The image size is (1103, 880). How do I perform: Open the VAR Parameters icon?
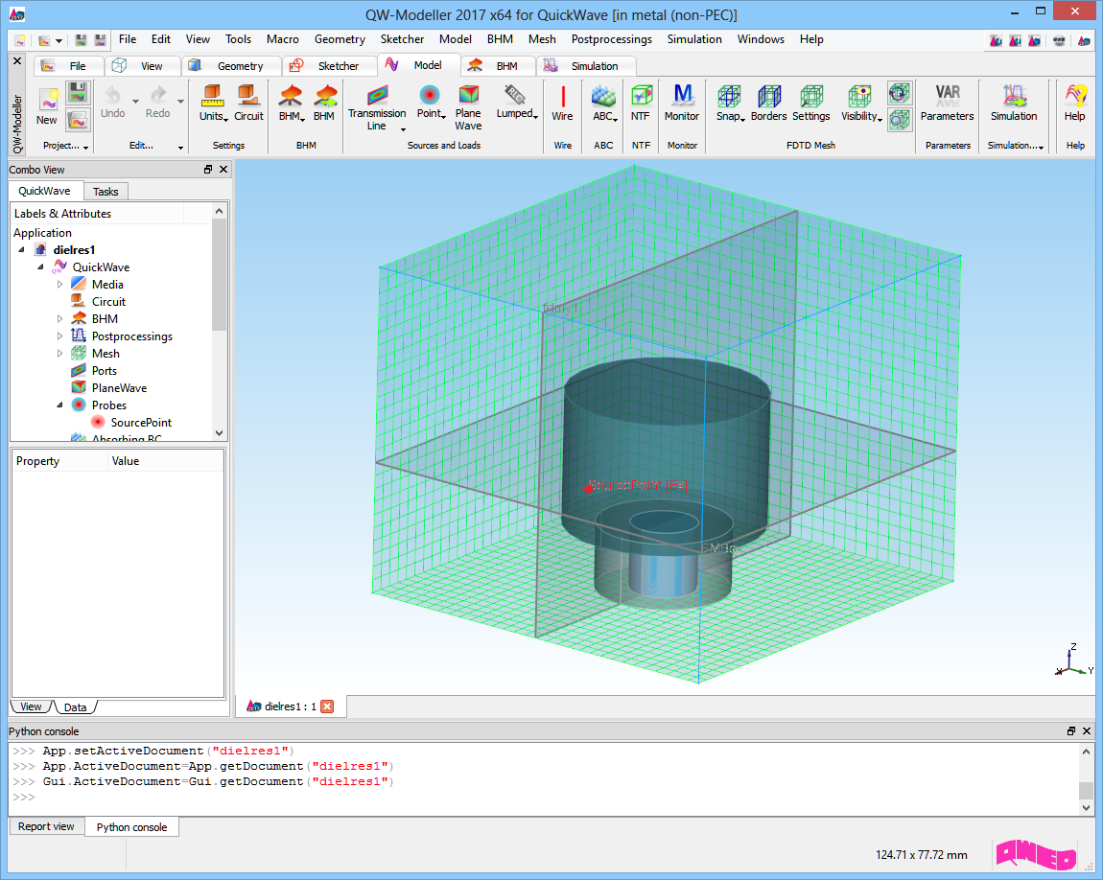[948, 94]
